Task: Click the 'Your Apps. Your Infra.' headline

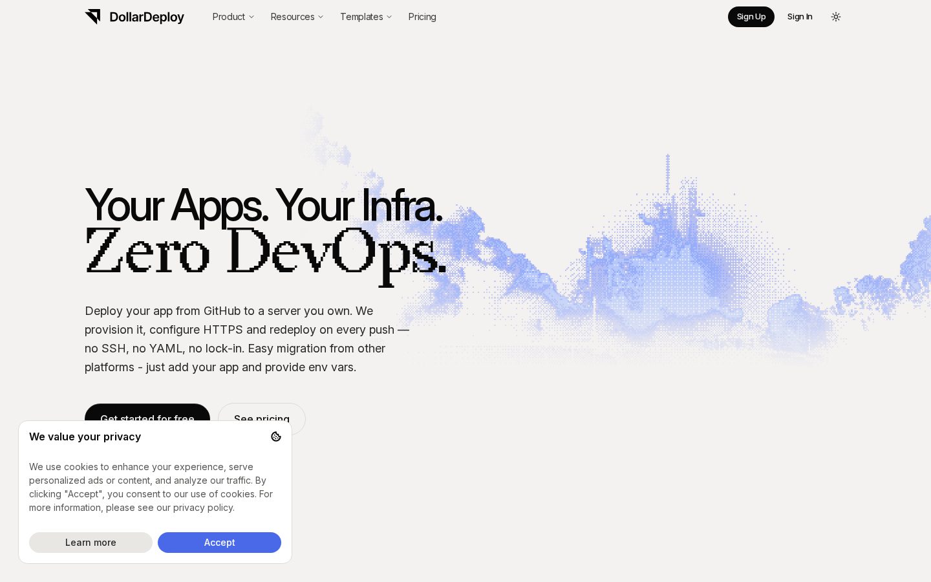Action: [x=264, y=205]
